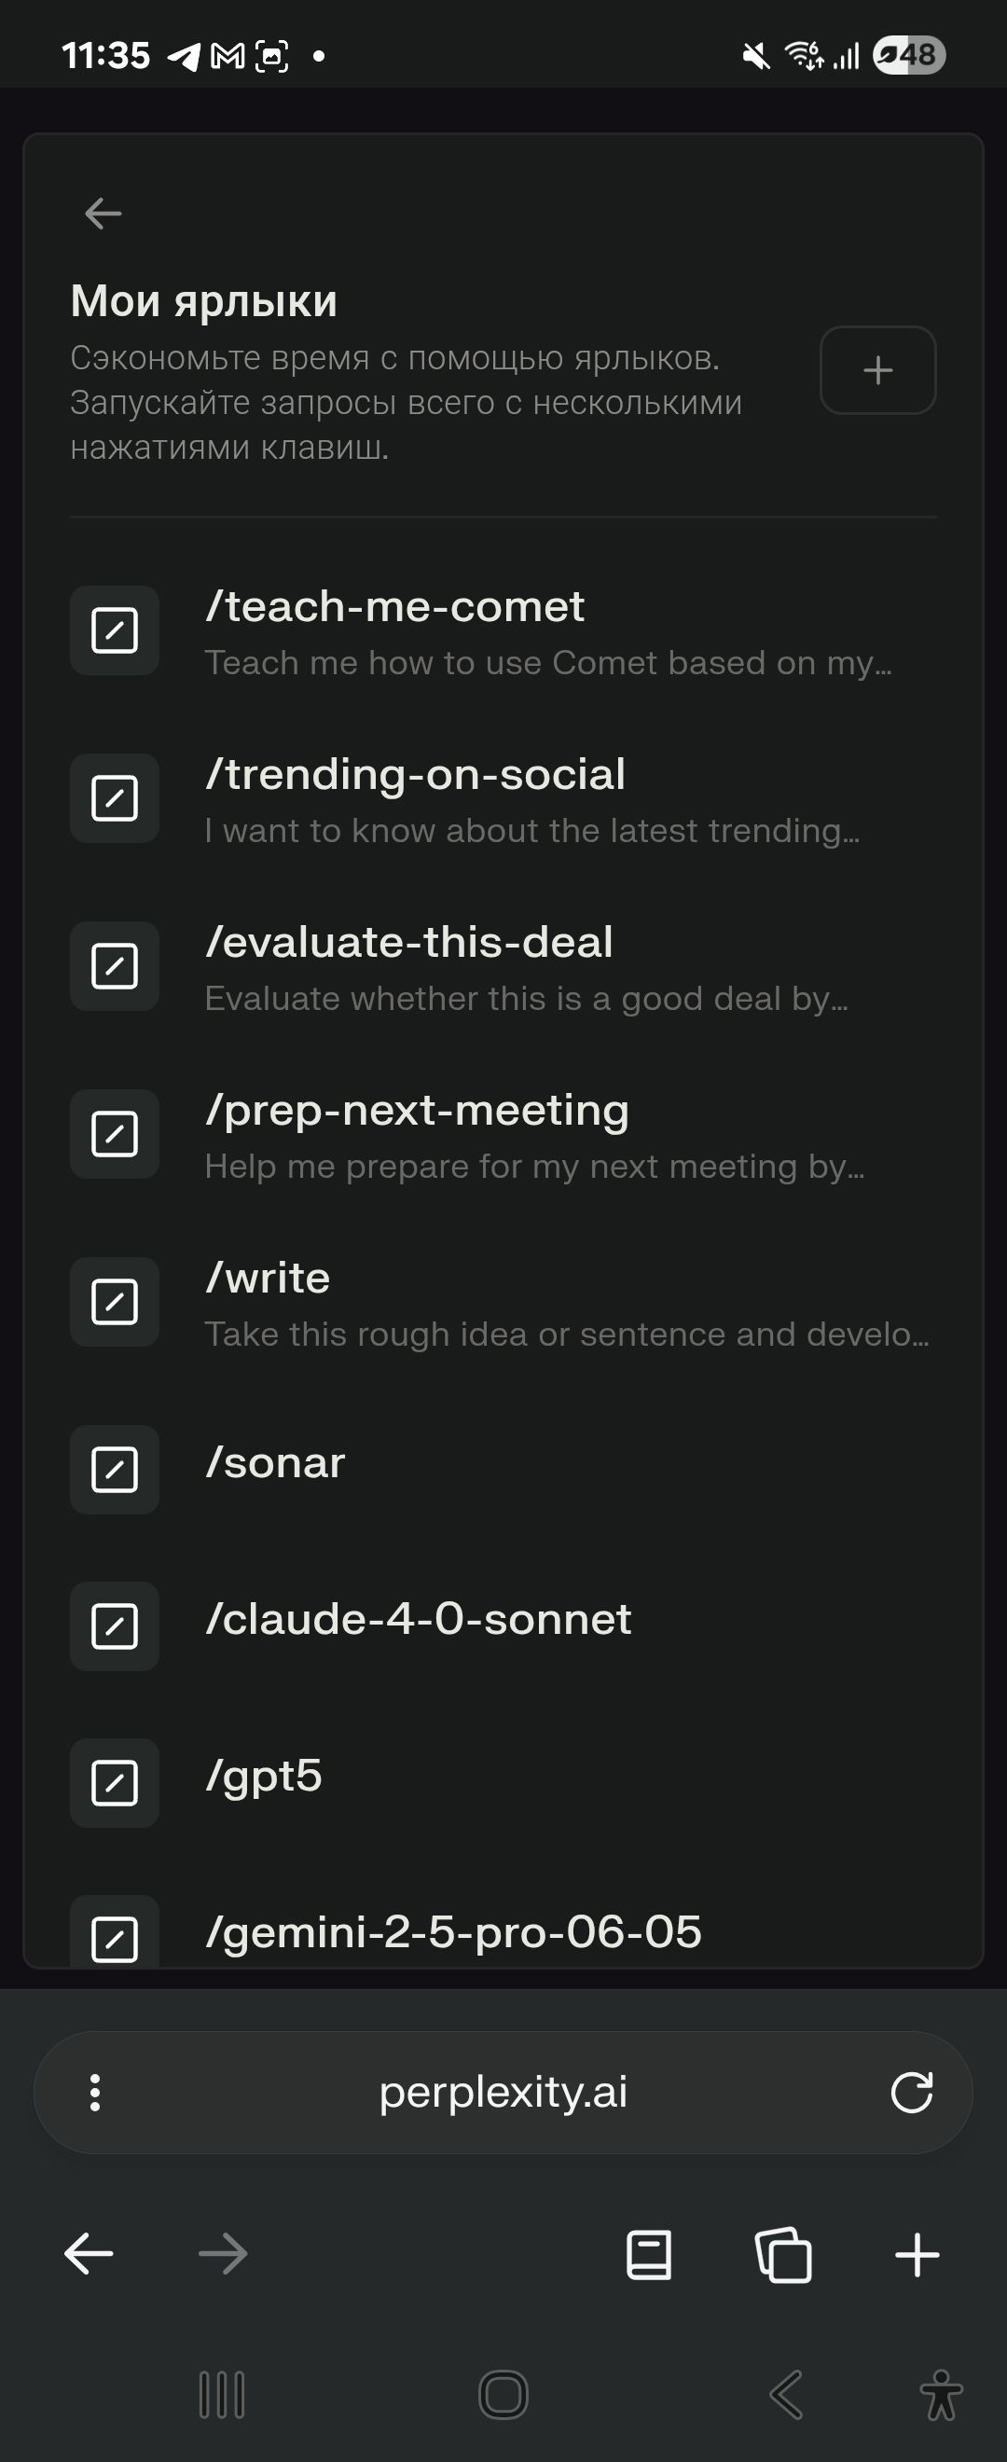The height and width of the screenshot is (2462, 1007).
Task: Tap the icon beside /evaluate-this-deal
Action: (x=115, y=966)
